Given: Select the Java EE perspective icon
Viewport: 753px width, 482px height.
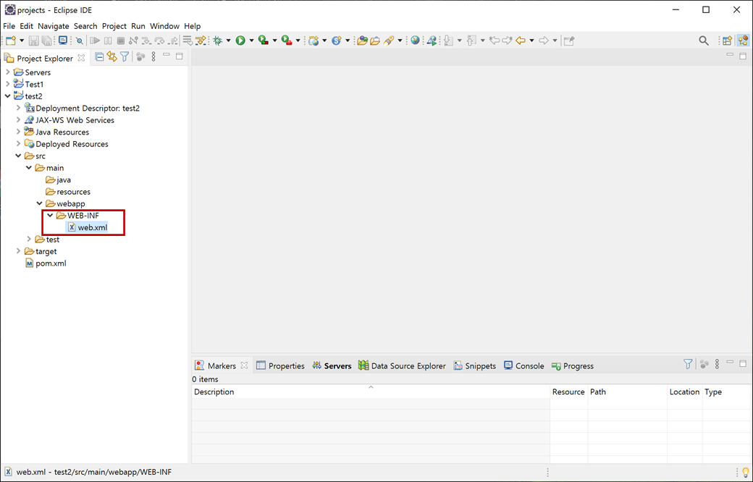Looking at the screenshot, I should (743, 41).
